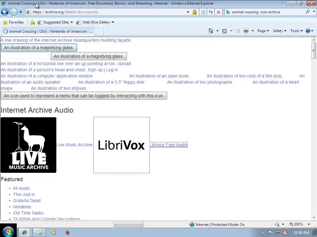The width and height of the screenshot is (317, 237).
Task: Add page to Favorites bar icon
Action: [x=32, y=22]
